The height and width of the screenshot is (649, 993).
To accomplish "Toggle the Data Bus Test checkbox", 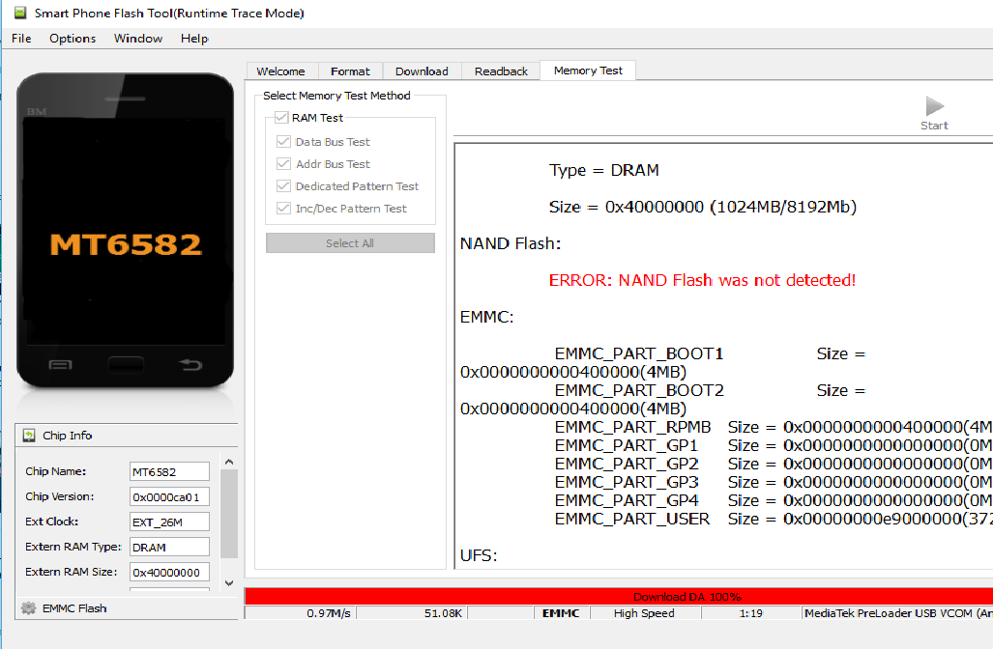I will click(283, 142).
